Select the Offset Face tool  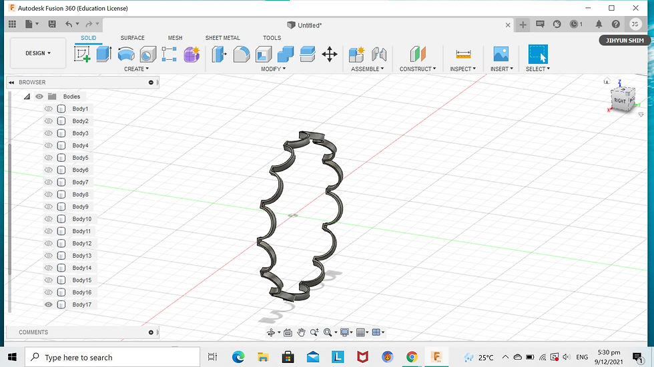(308, 54)
